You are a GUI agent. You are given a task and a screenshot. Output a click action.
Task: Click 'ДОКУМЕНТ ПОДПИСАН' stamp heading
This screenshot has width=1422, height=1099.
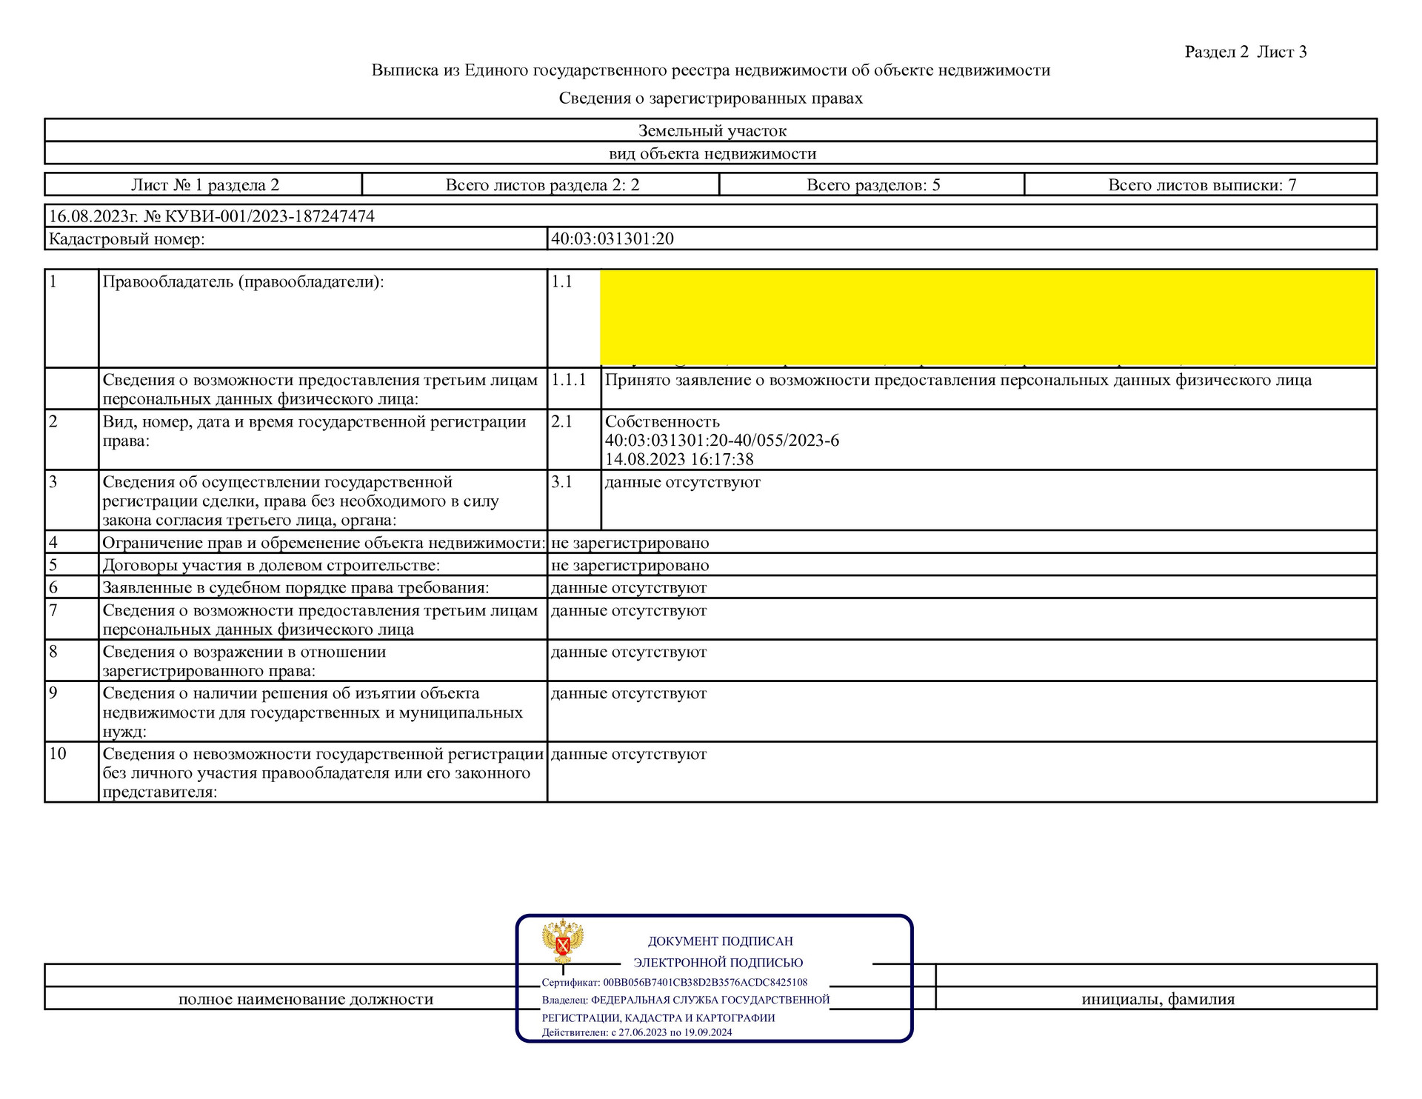720,941
